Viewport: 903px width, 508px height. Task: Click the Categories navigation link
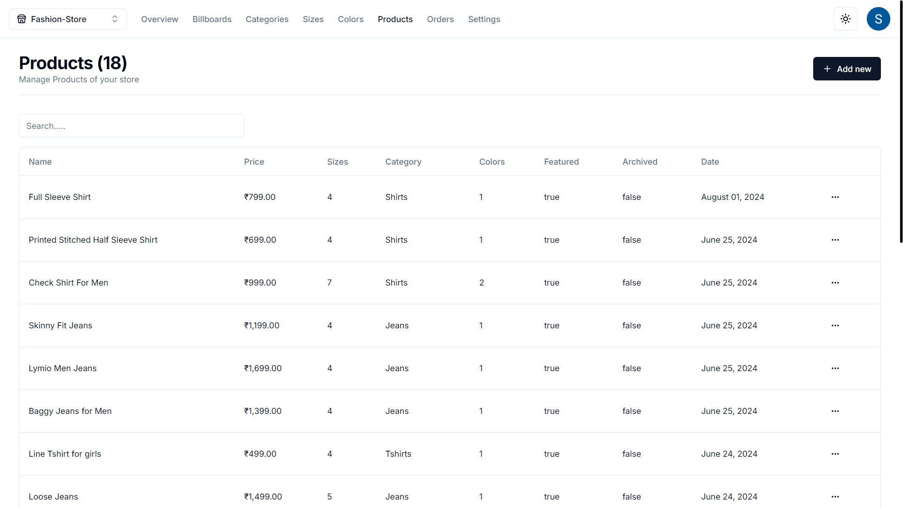pos(267,19)
